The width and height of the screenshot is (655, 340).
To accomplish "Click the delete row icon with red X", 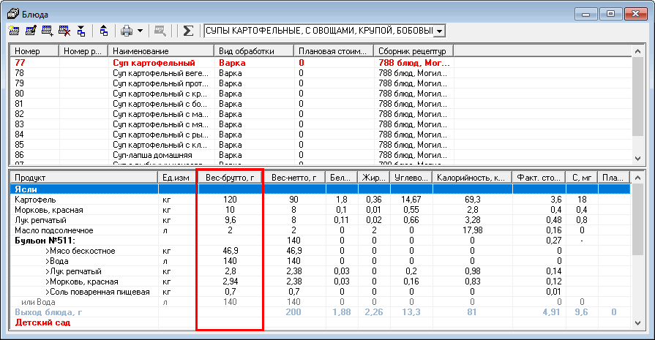I will click(65, 31).
